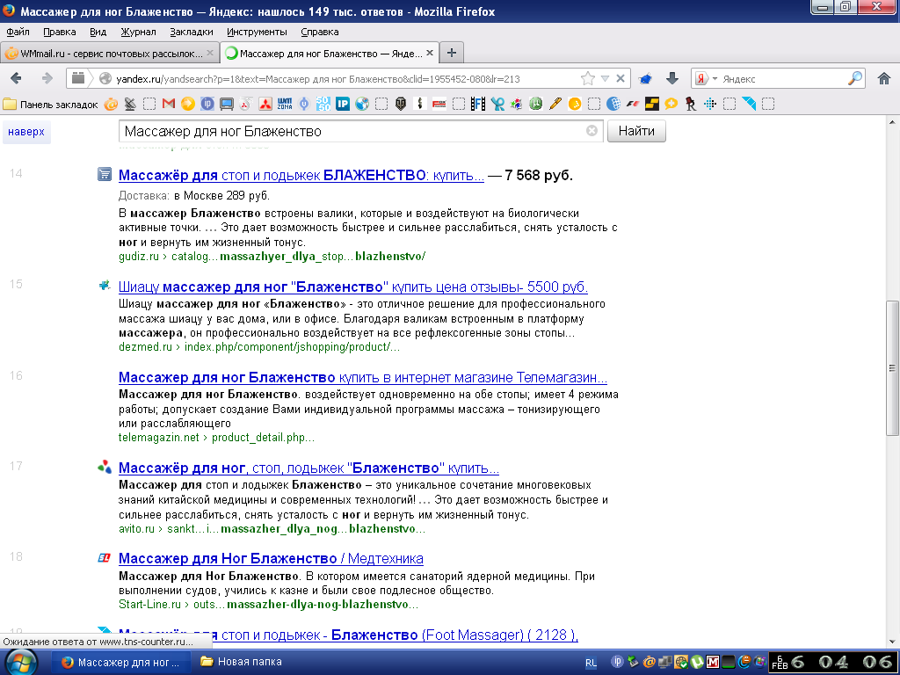Click the RL language indicator in tray
Screen dimensions: 900x675
click(591, 663)
